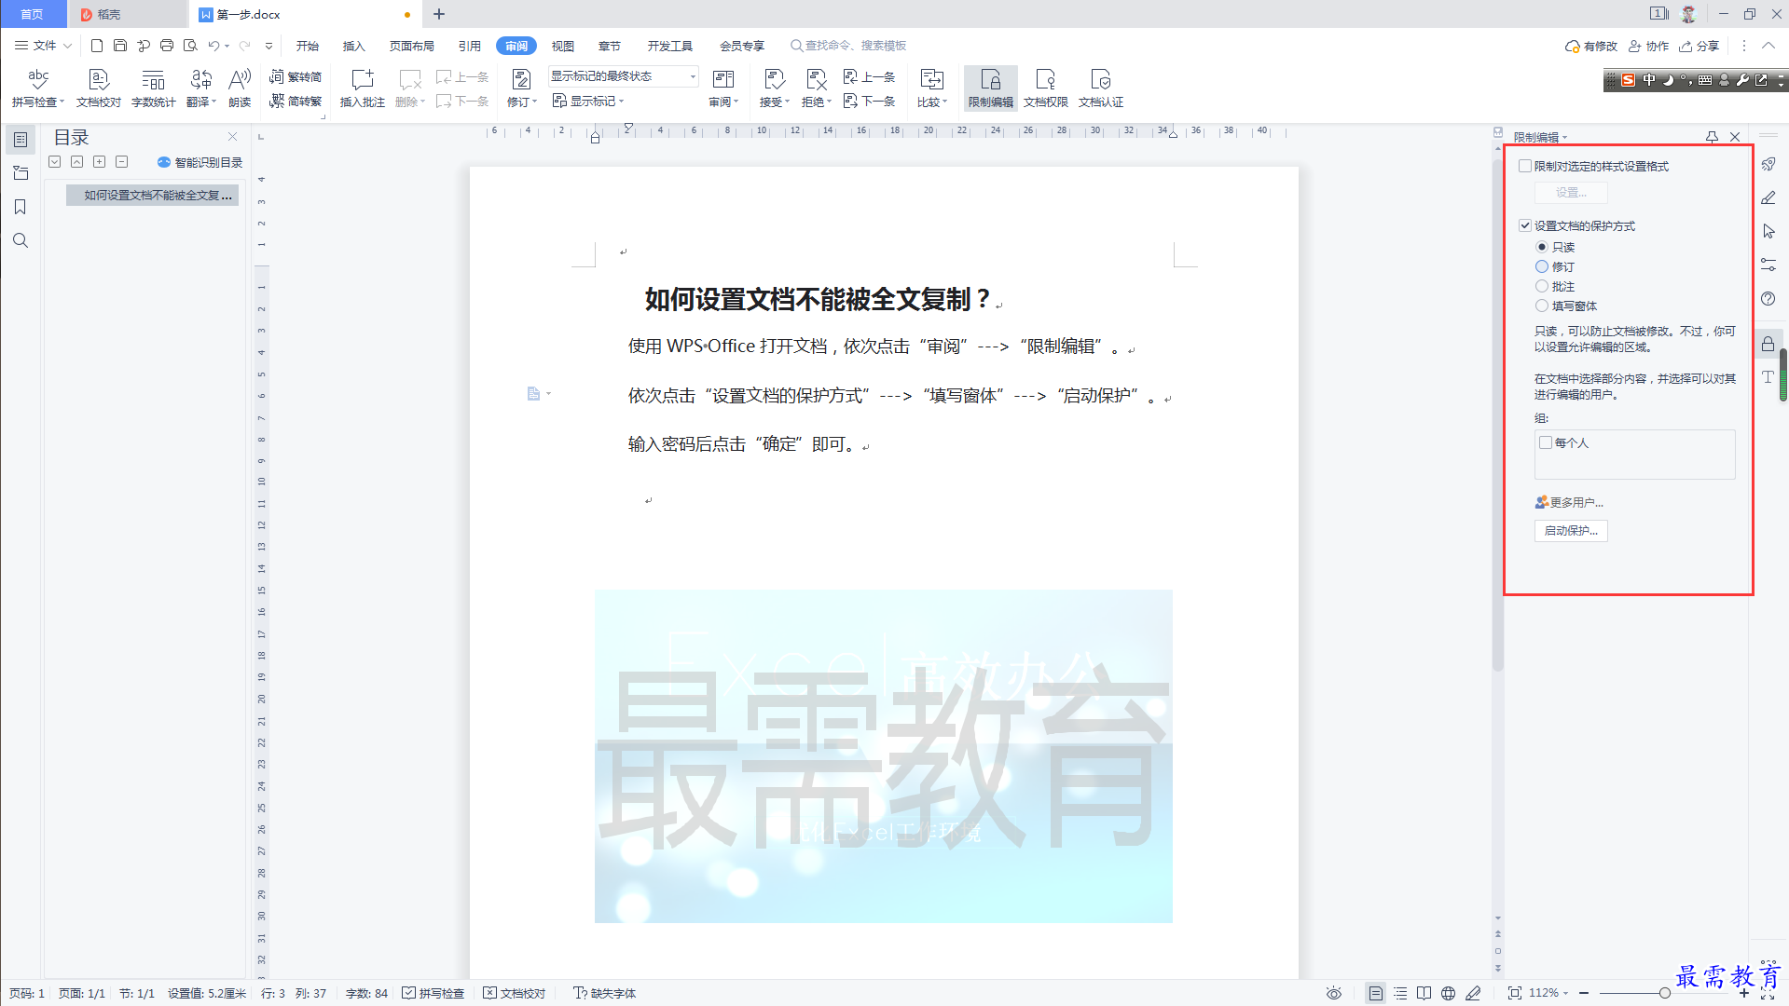Select the 只读 read-only radio option

click(x=1542, y=247)
